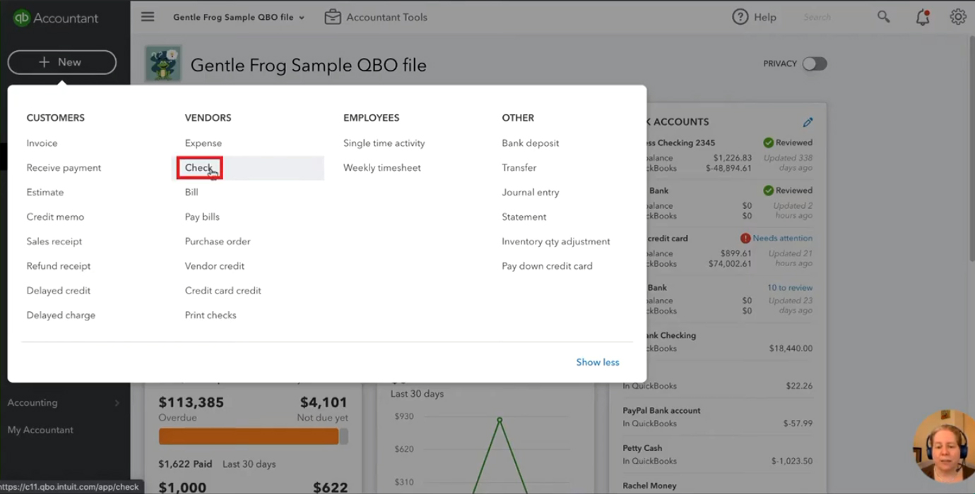Edit bank accounts with pencil icon
975x494 pixels.
pos(808,122)
